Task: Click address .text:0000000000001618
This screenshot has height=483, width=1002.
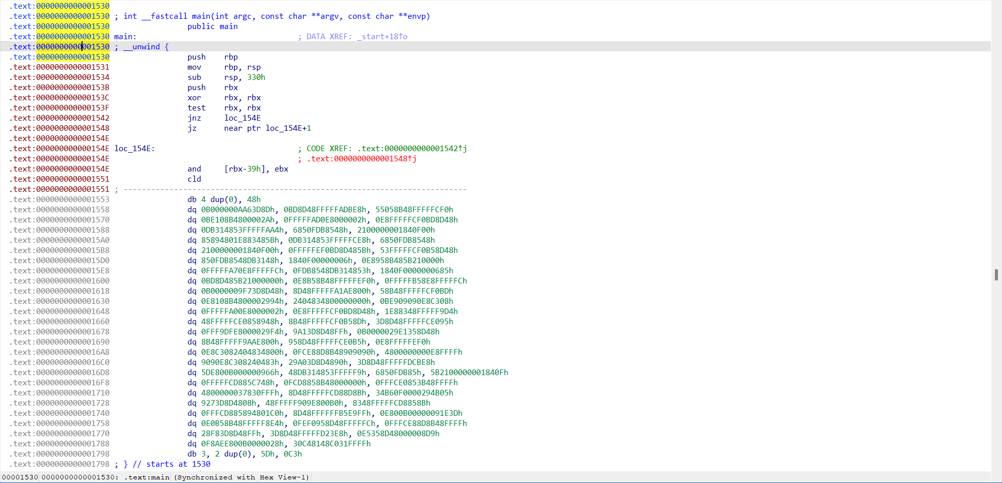Action: (59, 291)
